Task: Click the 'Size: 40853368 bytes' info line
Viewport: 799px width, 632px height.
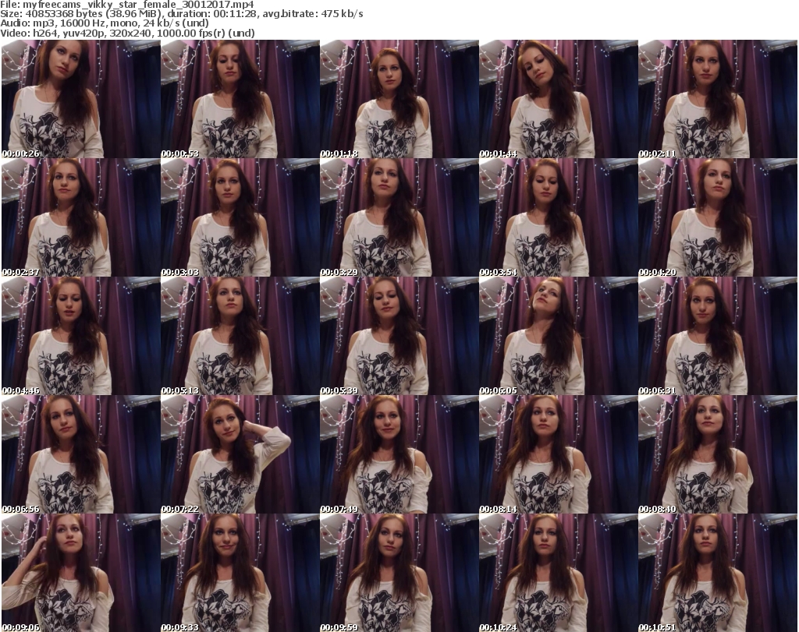Action: pyautogui.click(x=181, y=14)
